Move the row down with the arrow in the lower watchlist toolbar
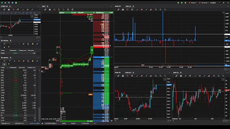This screenshot has height=129, width=230. click(x=14, y=61)
